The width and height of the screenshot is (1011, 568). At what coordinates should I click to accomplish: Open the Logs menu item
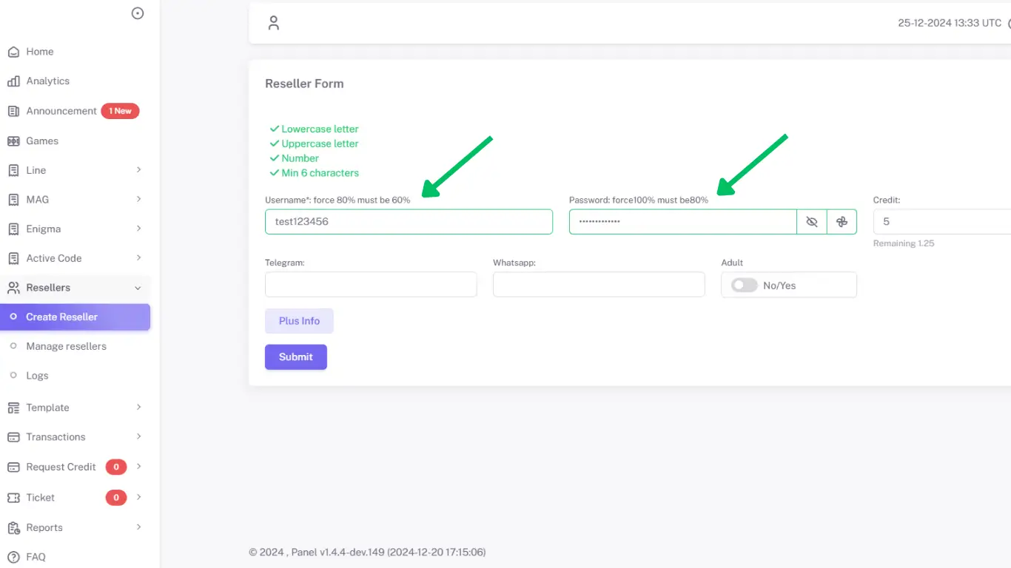(37, 376)
